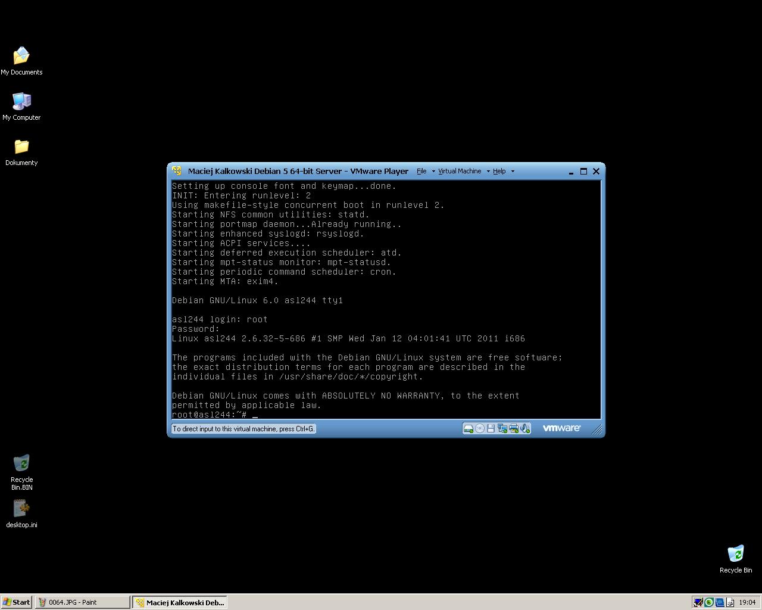Click the root@asl244 prompt line in console
The width and height of the screenshot is (762, 610).
tap(215, 415)
